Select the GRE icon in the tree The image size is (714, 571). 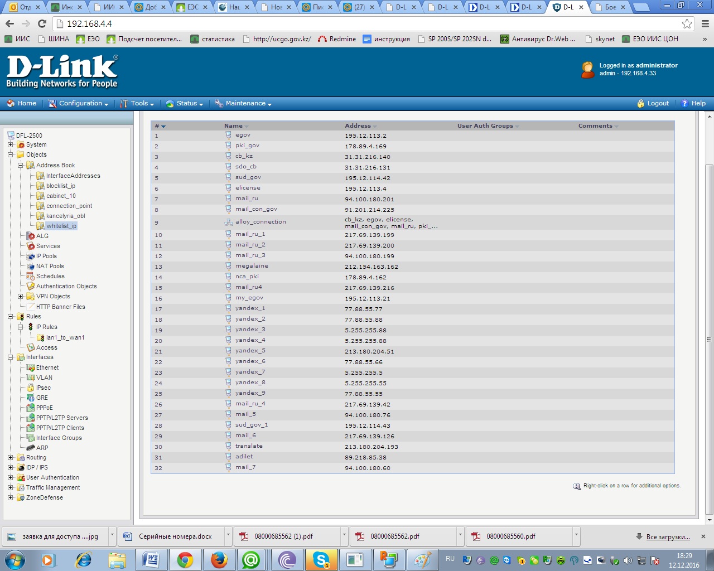31,398
